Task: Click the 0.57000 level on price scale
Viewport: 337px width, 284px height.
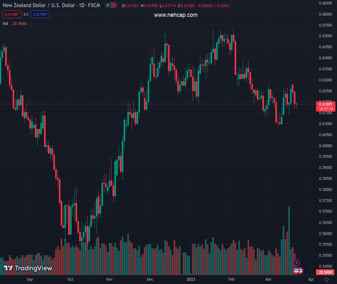Action: 326,212
